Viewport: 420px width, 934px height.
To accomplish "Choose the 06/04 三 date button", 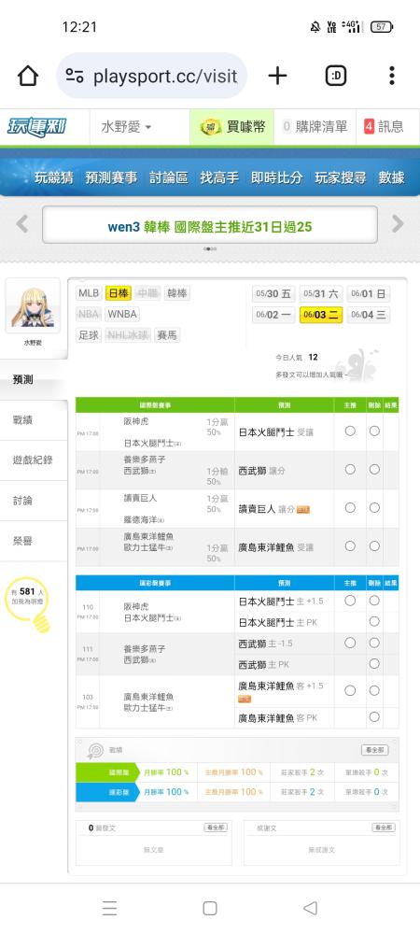I will (x=369, y=315).
